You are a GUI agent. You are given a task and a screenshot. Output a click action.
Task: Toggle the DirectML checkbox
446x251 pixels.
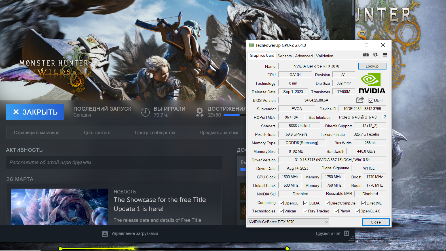click(363, 203)
